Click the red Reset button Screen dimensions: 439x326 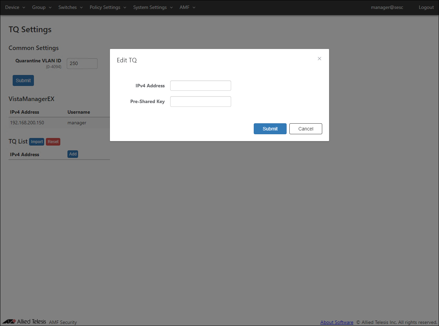53,142
